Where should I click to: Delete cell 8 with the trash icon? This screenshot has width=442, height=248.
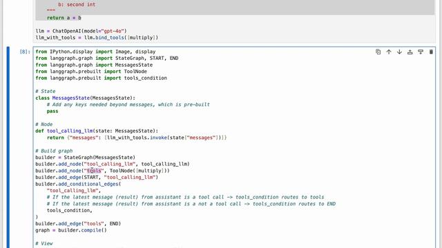(x=431, y=52)
